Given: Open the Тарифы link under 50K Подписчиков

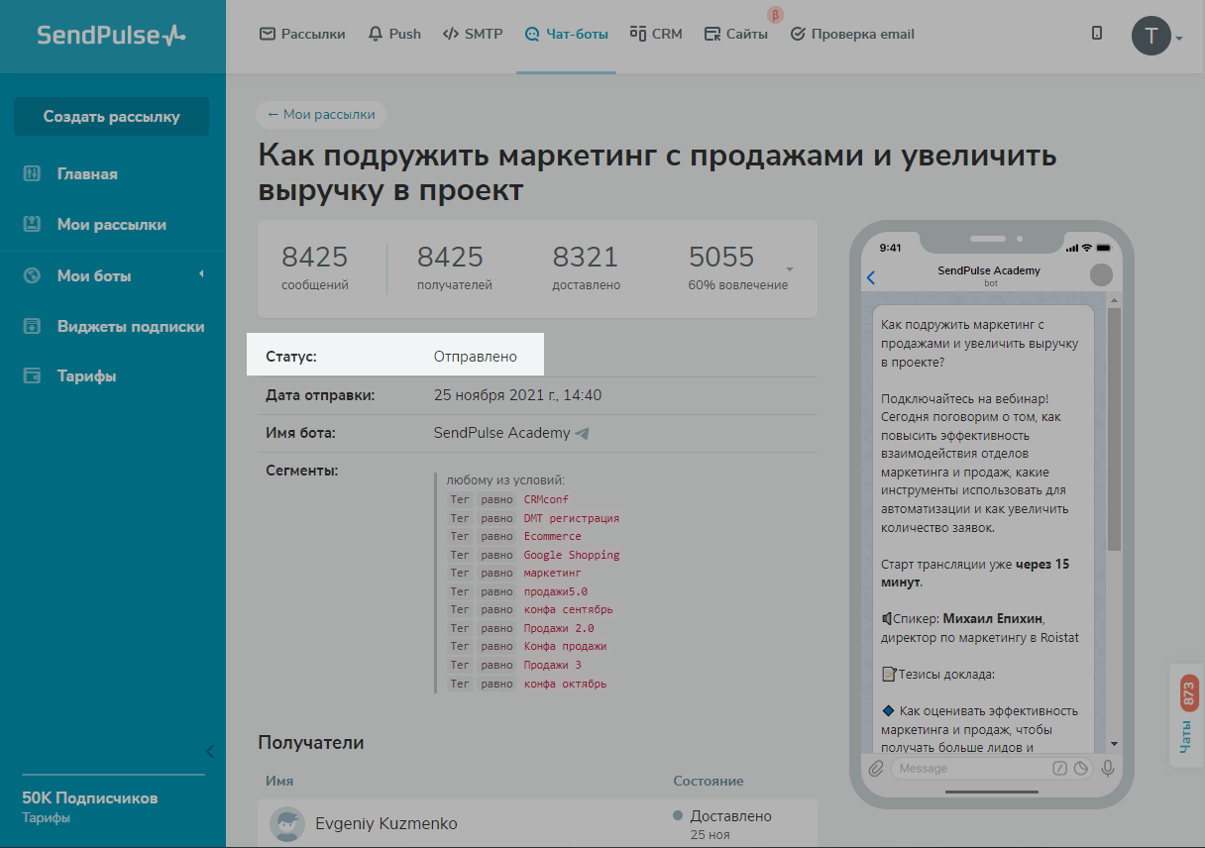Looking at the screenshot, I should (46, 818).
